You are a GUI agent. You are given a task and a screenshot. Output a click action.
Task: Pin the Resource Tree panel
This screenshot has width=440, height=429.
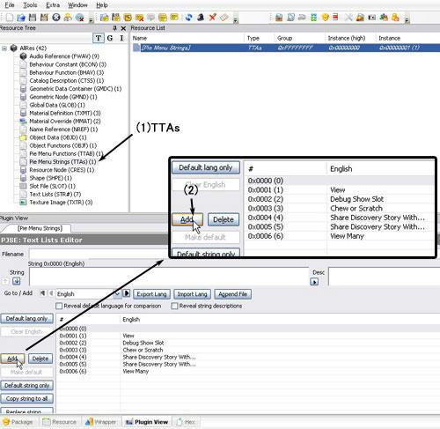(114, 28)
